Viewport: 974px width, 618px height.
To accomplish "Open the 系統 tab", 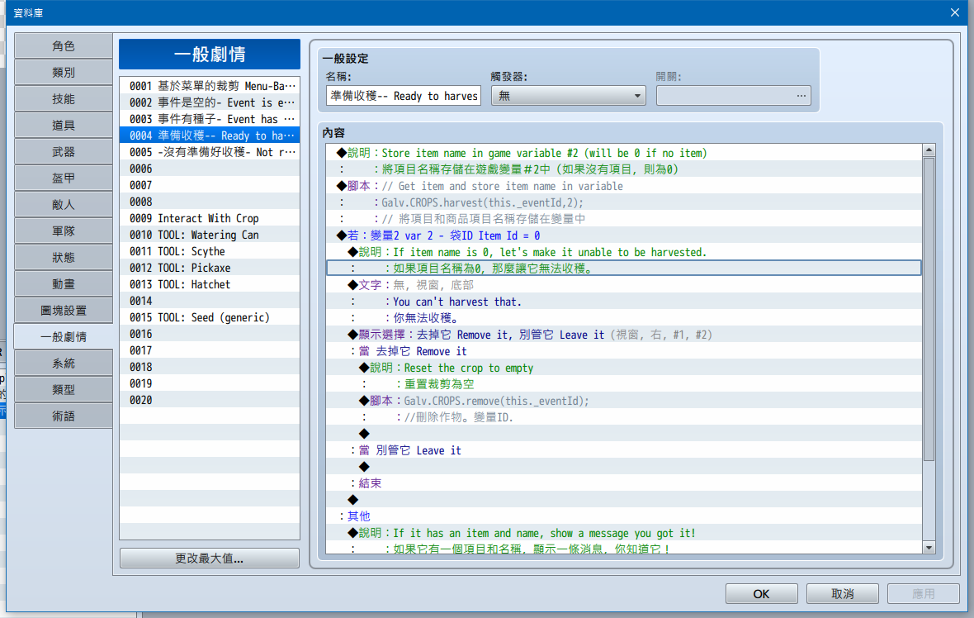I will coord(64,363).
